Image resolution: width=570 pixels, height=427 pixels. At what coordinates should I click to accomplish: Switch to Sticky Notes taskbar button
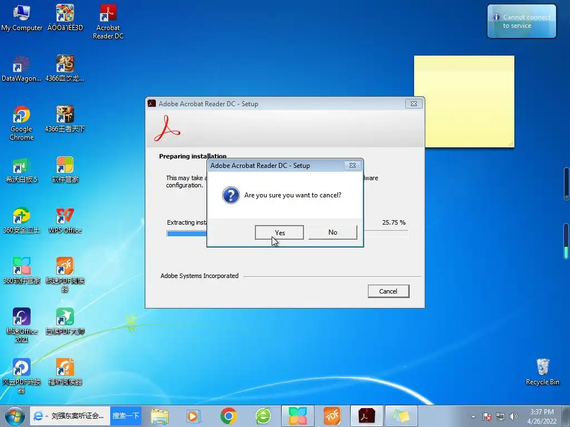click(401, 416)
